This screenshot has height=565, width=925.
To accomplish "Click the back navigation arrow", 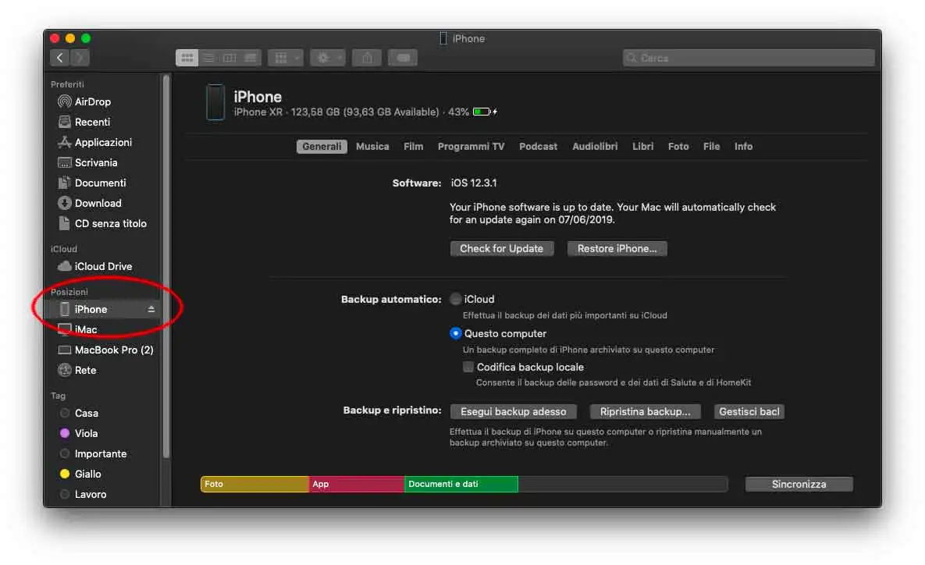I will 59,57.
